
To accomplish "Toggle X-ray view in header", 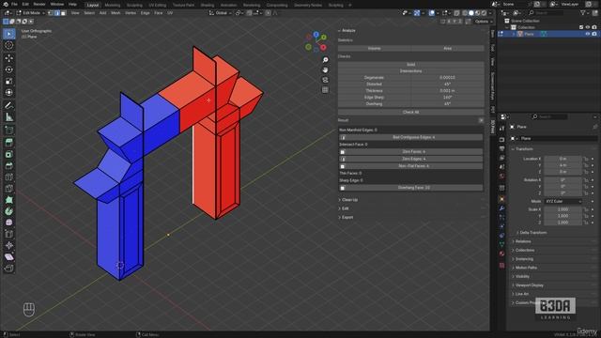I will coord(456,13).
